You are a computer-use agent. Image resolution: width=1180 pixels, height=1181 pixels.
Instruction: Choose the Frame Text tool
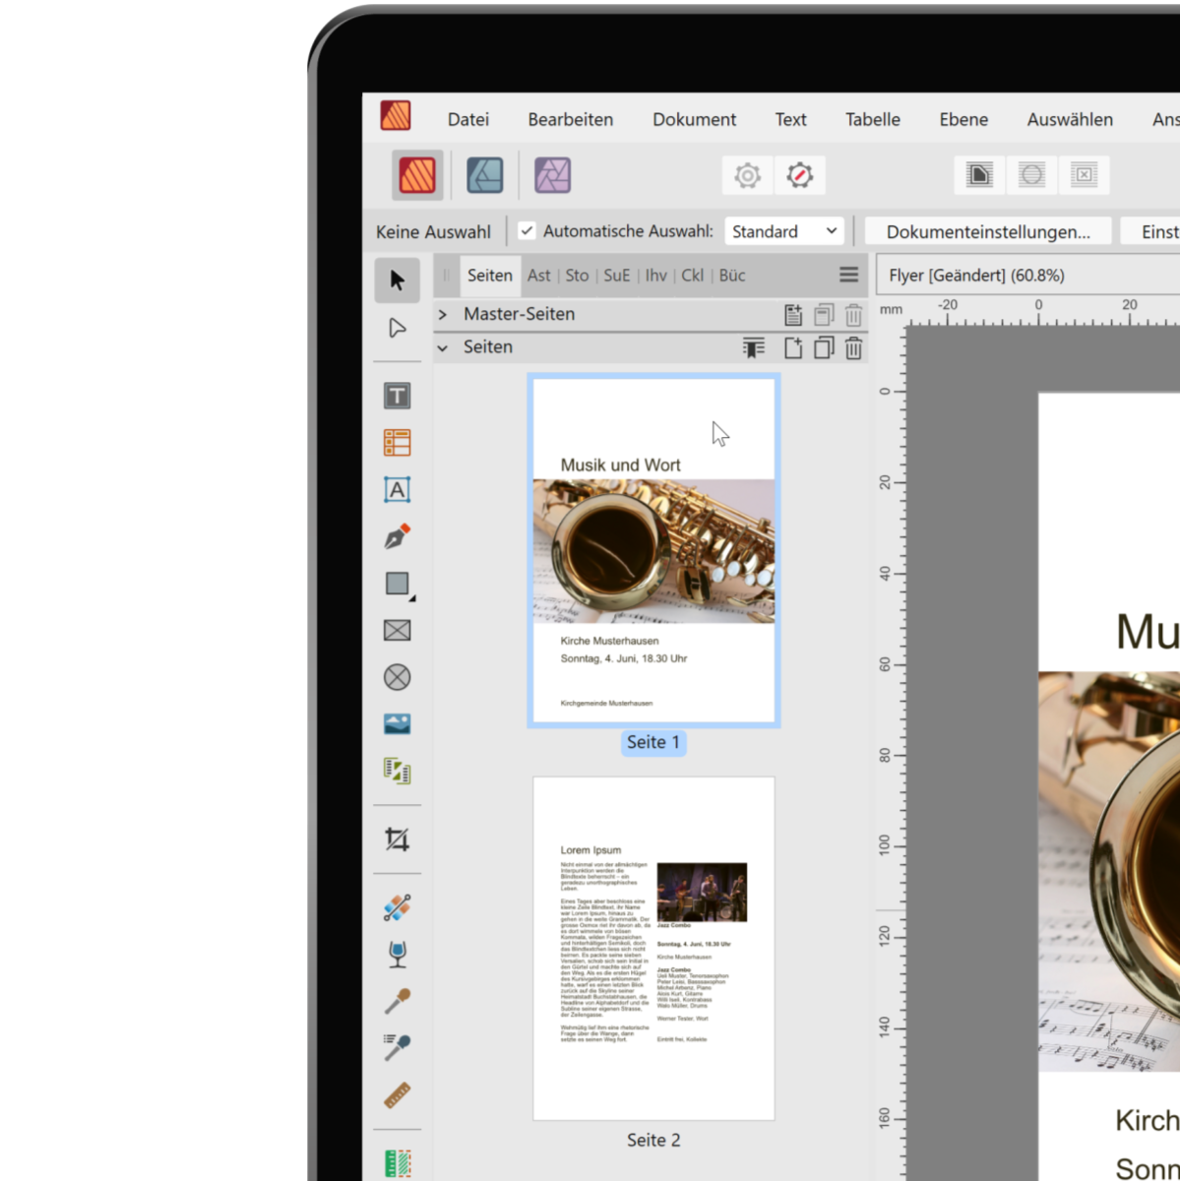(x=397, y=397)
